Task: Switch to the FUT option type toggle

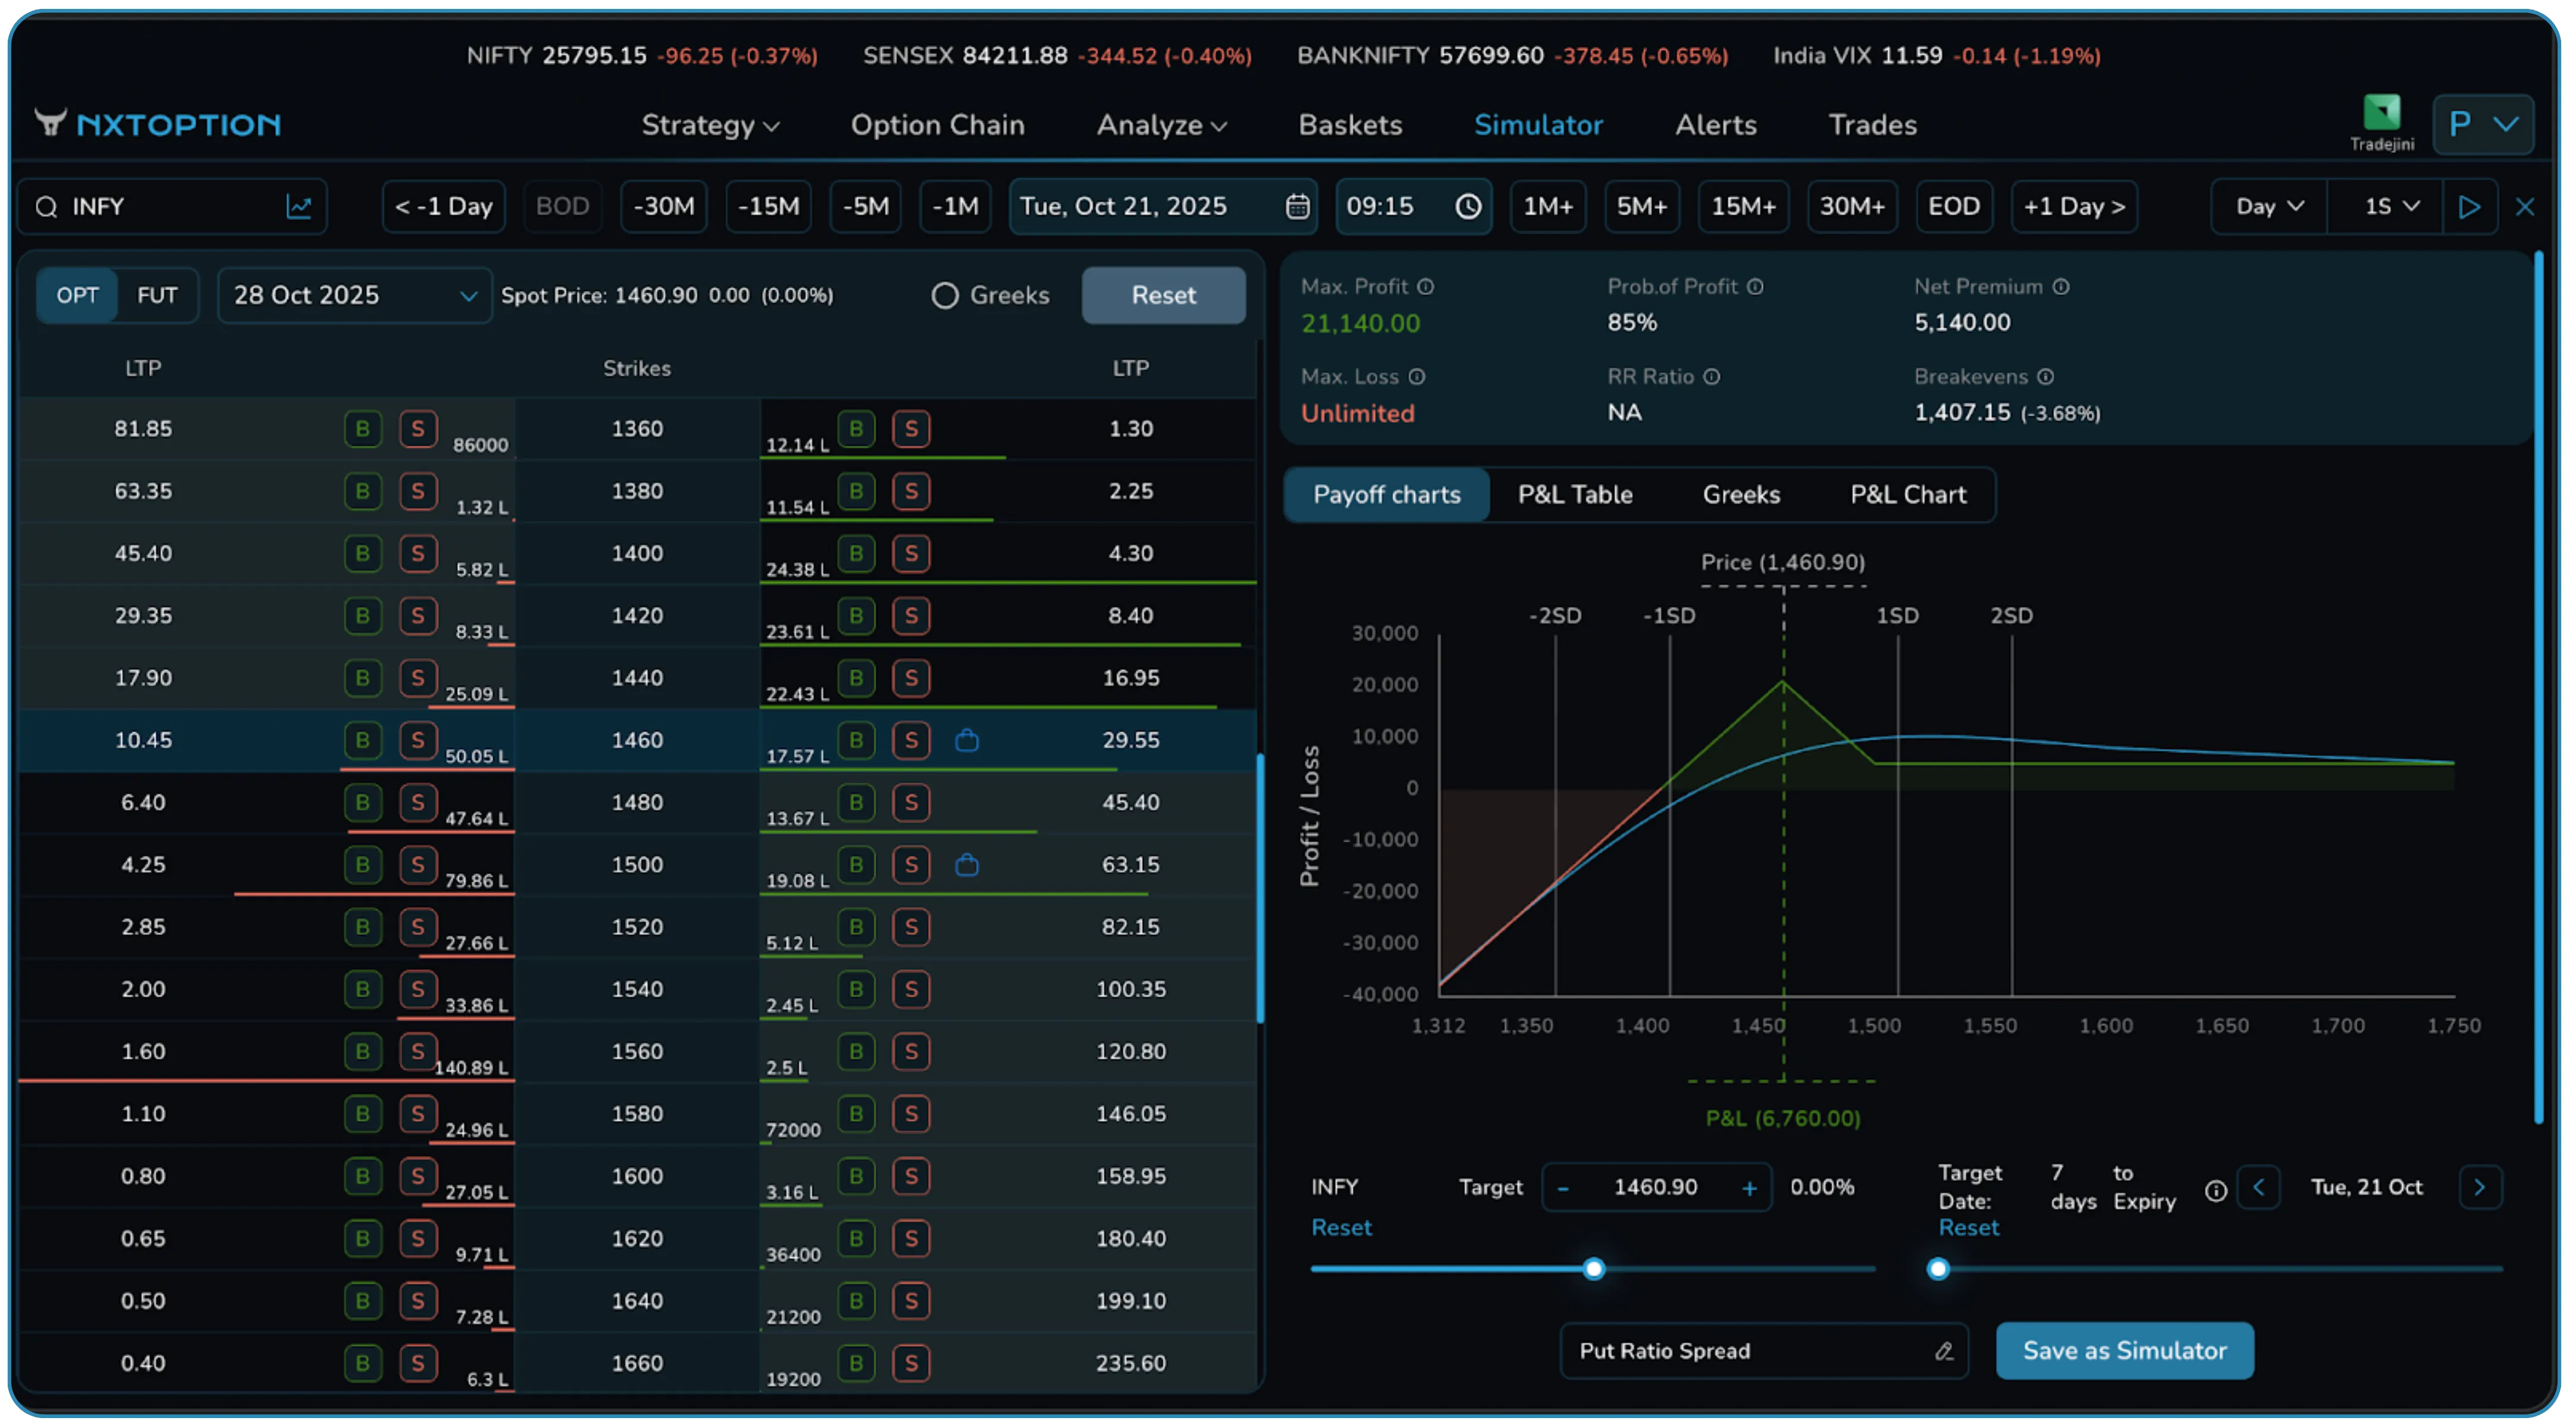Action: click(x=156, y=295)
